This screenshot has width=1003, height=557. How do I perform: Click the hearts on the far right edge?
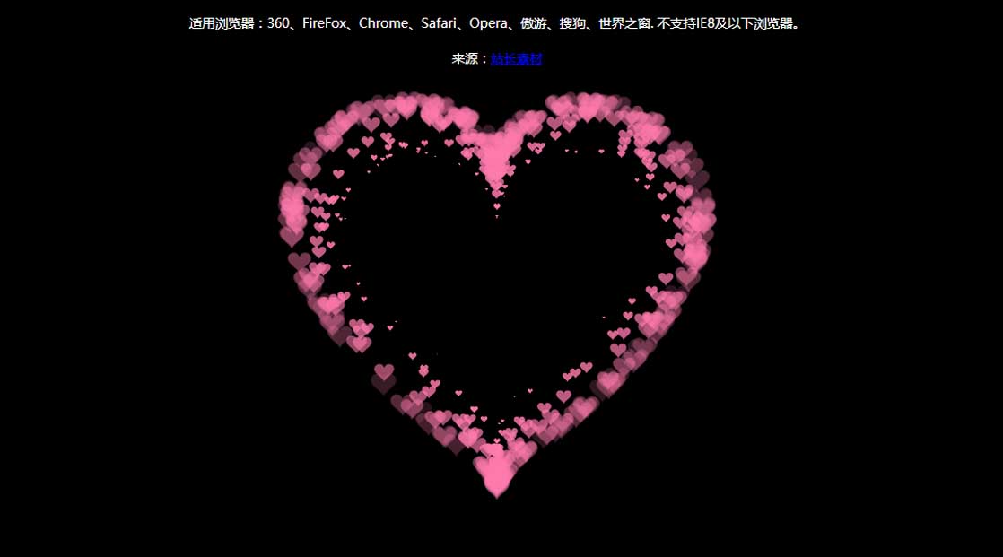[696, 220]
